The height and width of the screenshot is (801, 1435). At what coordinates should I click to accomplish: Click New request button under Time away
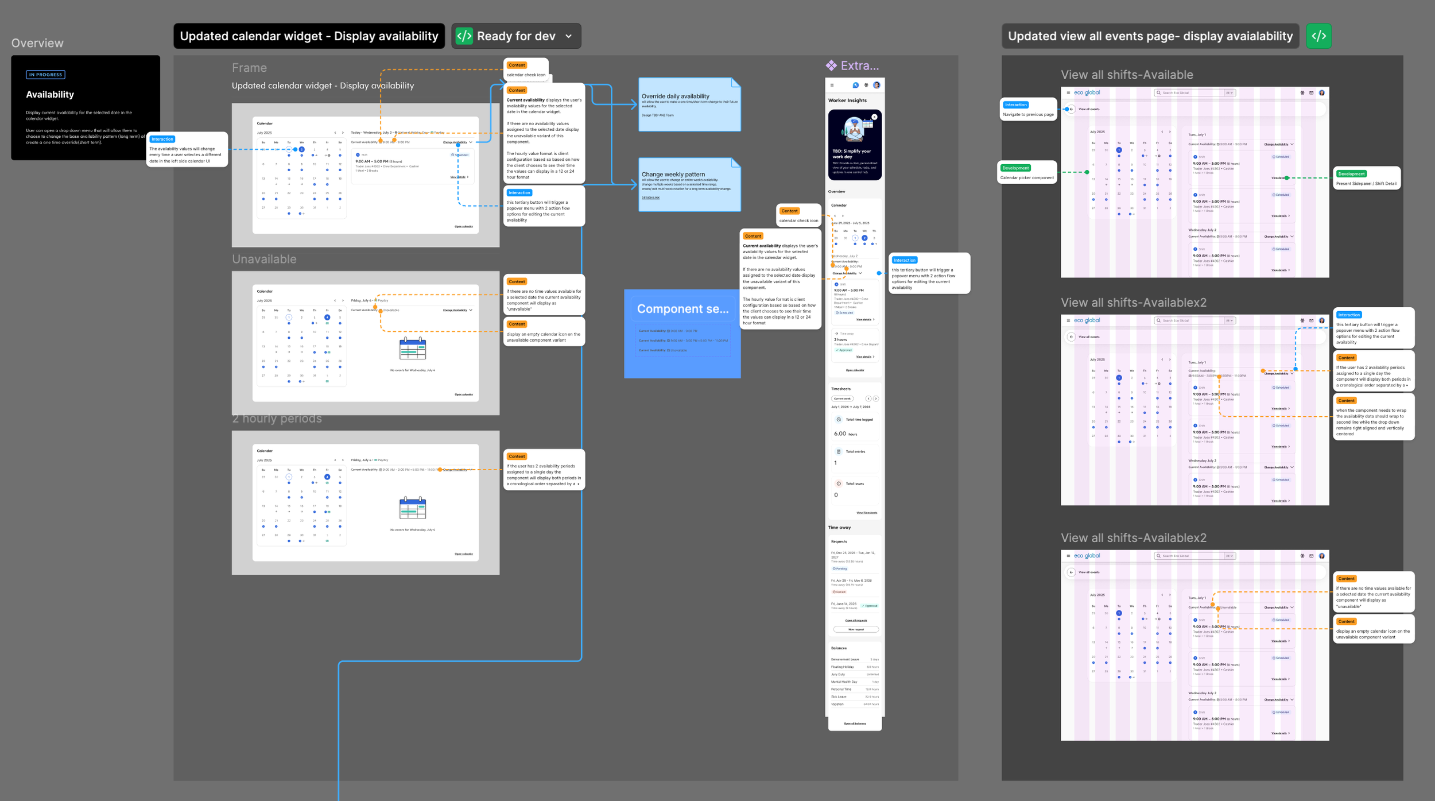pyautogui.click(x=855, y=629)
